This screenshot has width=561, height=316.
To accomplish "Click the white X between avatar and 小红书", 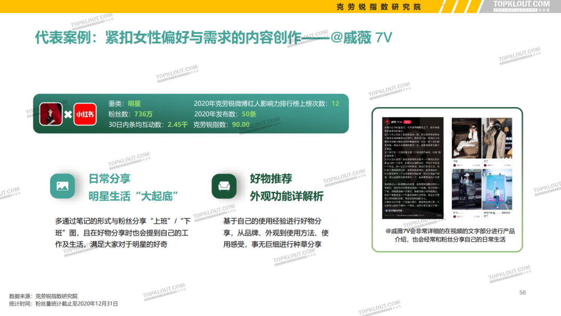I will pos(68,114).
